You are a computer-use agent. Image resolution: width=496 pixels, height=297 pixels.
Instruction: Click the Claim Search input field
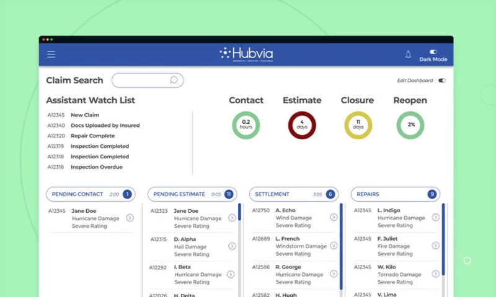(x=148, y=80)
